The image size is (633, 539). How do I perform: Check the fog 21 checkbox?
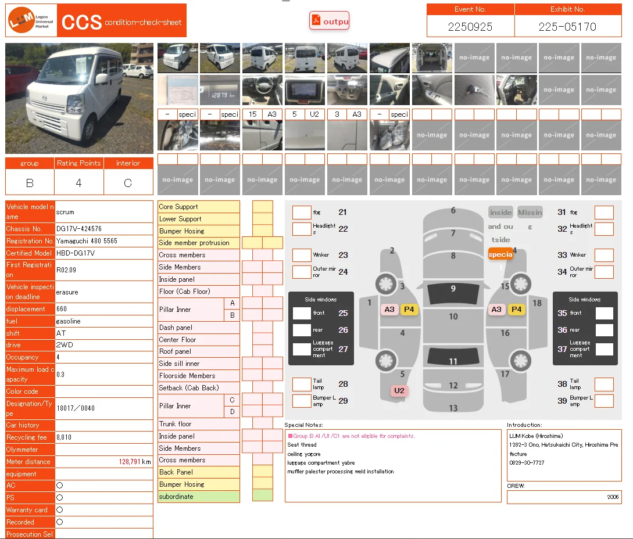[302, 213]
